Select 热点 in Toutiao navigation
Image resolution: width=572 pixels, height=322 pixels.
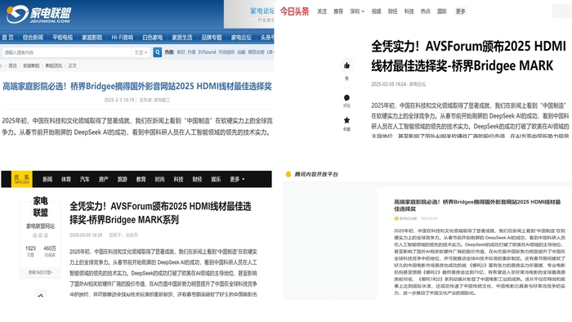tap(426, 11)
